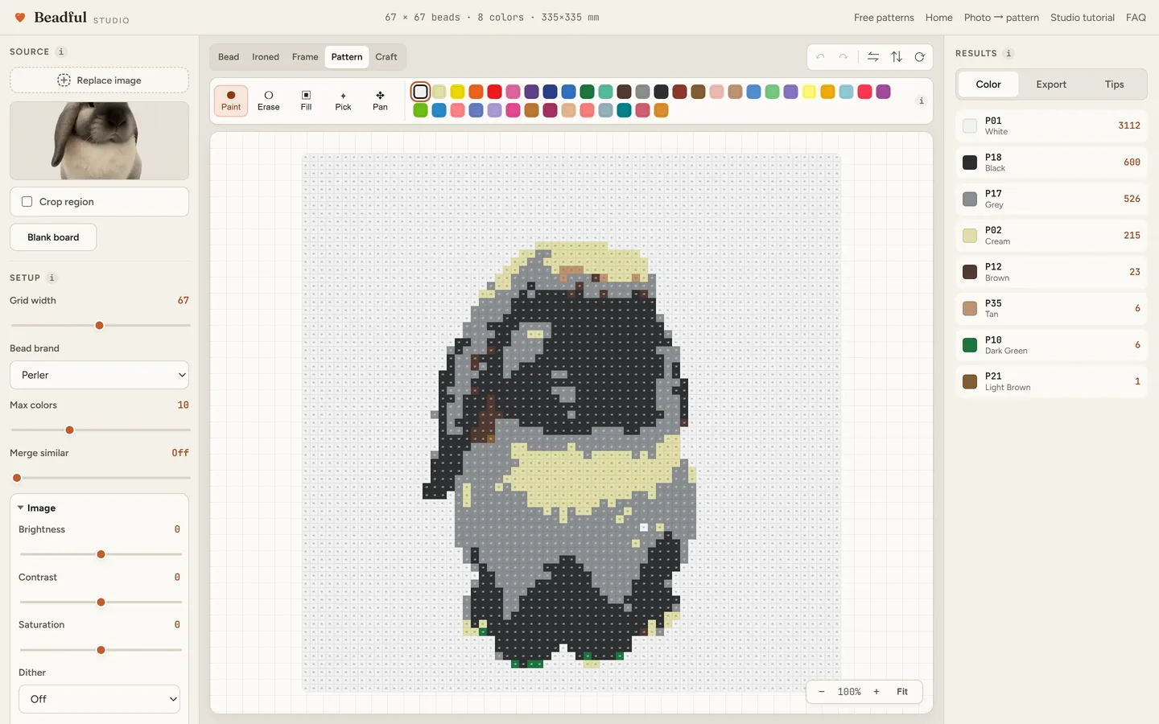Open the Free patterns link
Image resolution: width=1159 pixels, height=724 pixels.
click(884, 18)
